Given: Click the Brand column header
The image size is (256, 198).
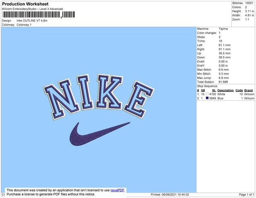Looking at the screenshot, I should (x=248, y=90).
